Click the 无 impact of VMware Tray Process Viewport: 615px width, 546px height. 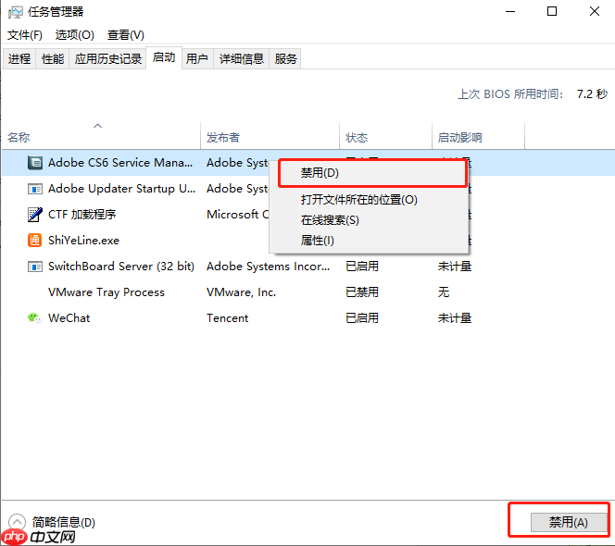click(444, 292)
